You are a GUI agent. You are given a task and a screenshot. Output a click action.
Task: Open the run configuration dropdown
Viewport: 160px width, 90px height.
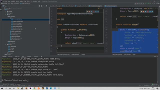coord(139,3)
